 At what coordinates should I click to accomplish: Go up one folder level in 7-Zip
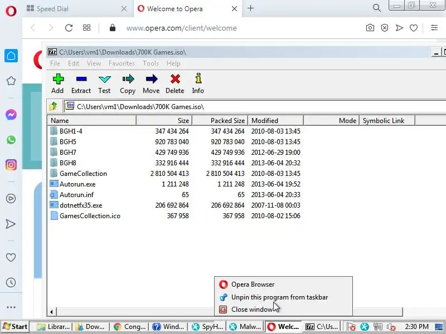54,106
